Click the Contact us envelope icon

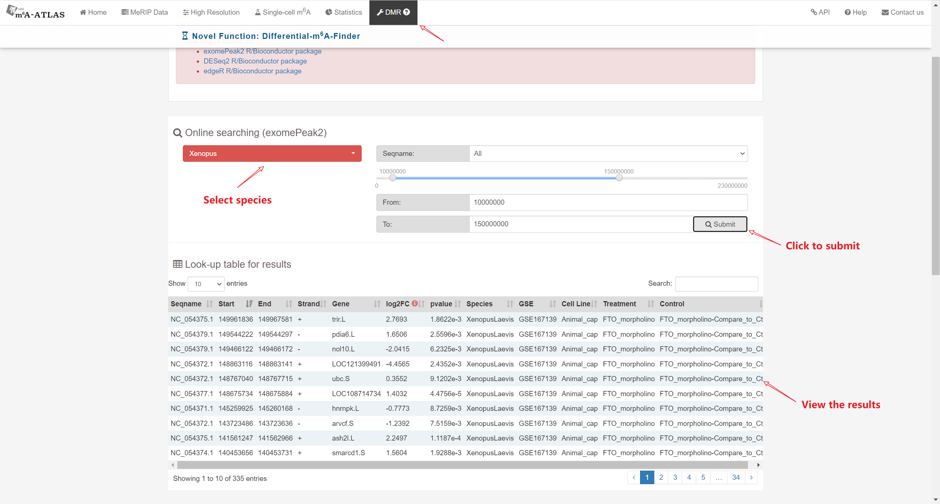coord(885,12)
